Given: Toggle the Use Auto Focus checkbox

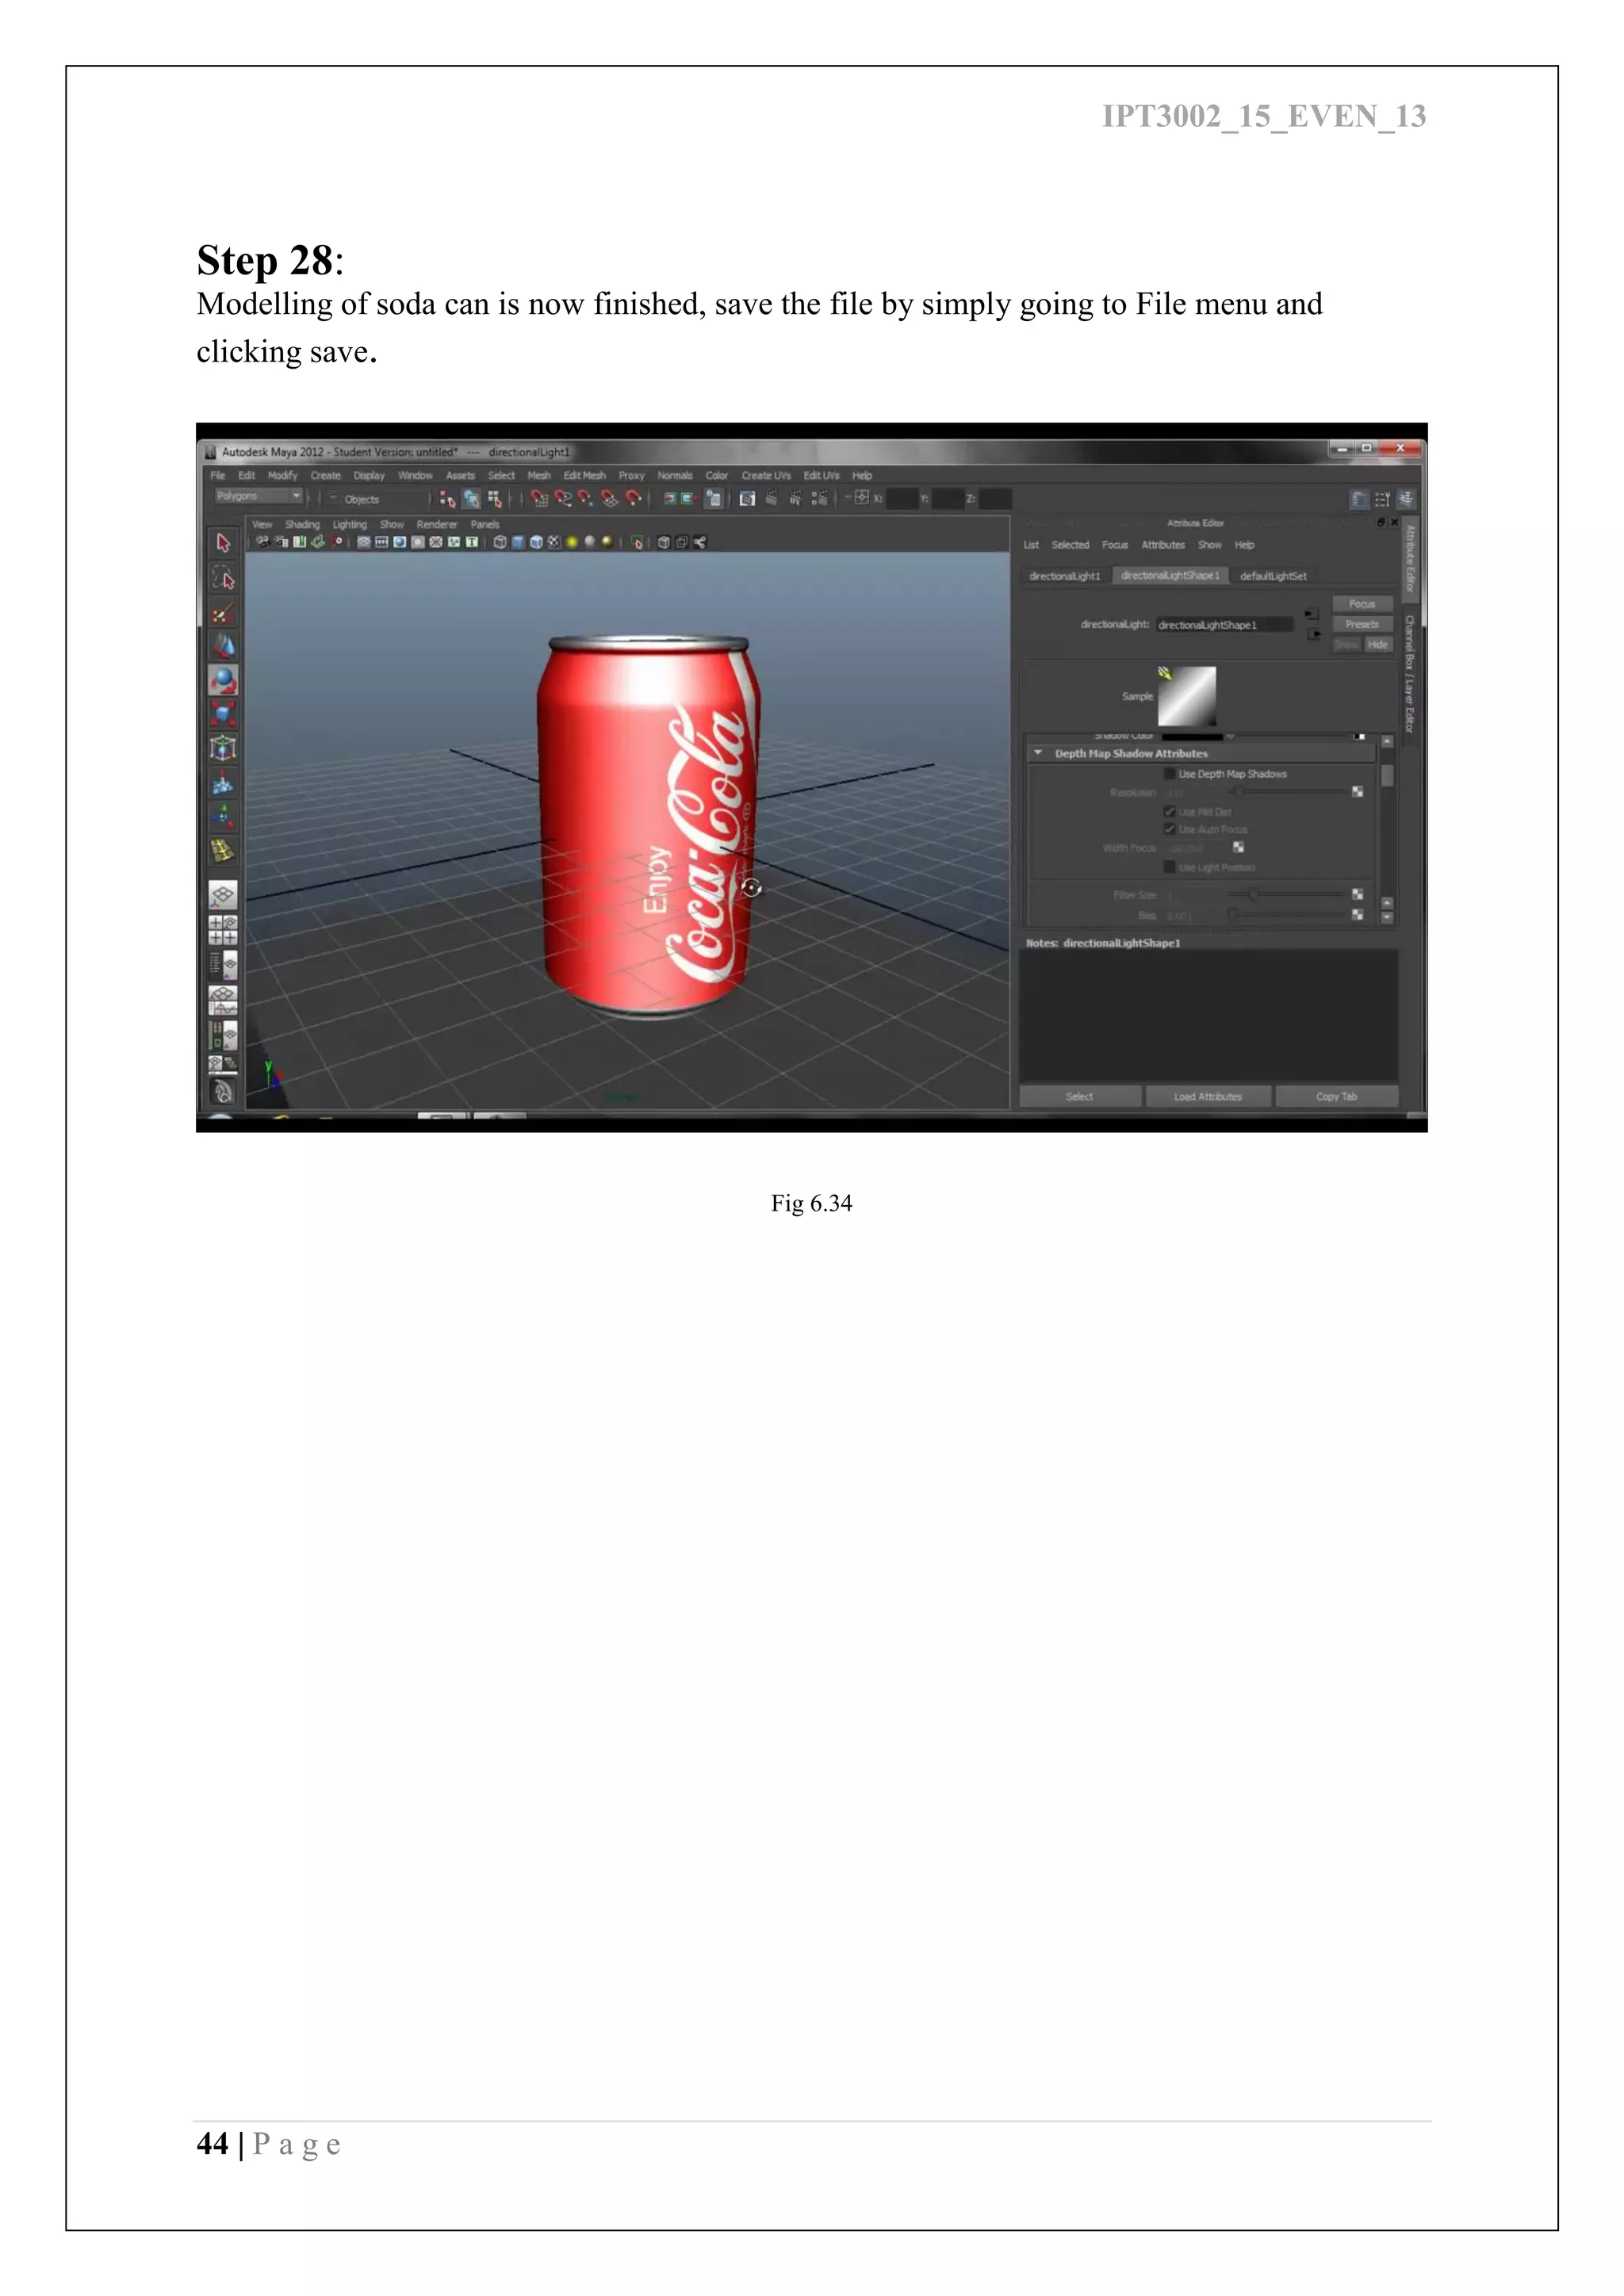Looking at the screenshot, I should pyautogui.click(x=1169, y=829).
